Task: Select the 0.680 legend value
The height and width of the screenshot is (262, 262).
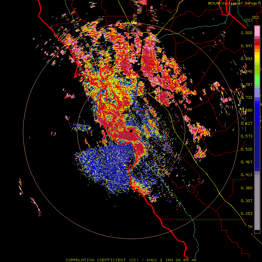Action: pyautogui.click(x=247, y=110)
